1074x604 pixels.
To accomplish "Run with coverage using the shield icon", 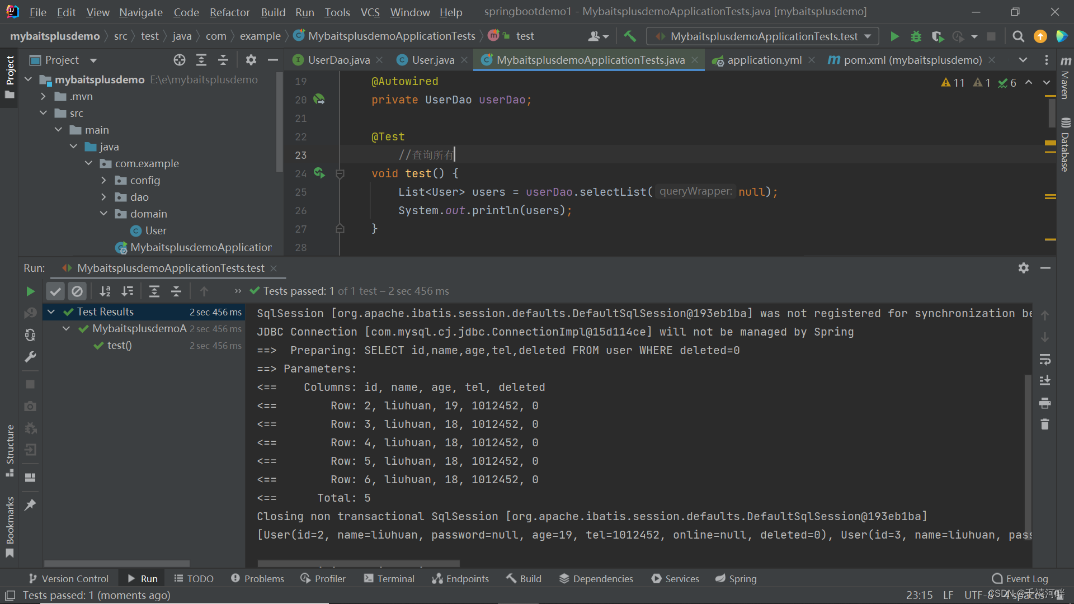I will pos(938,36).
